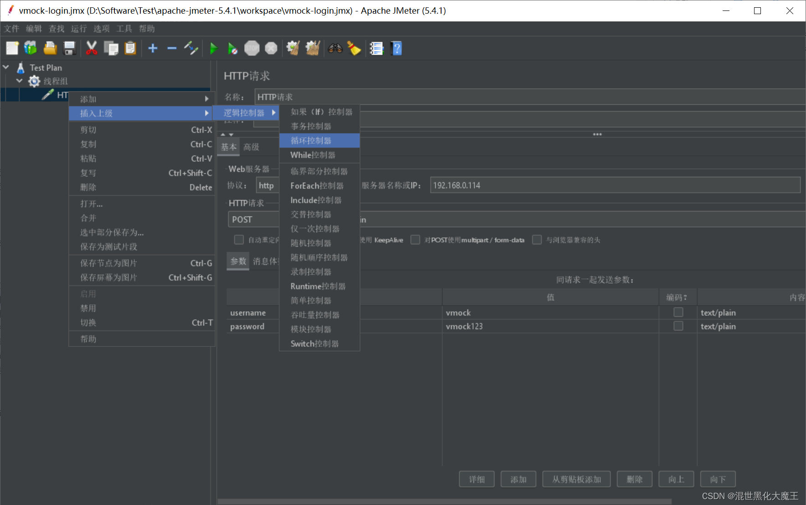Viewport: 806px width, 505px height.
Task: Open the Function helper list icon
Action: point(377,48)
